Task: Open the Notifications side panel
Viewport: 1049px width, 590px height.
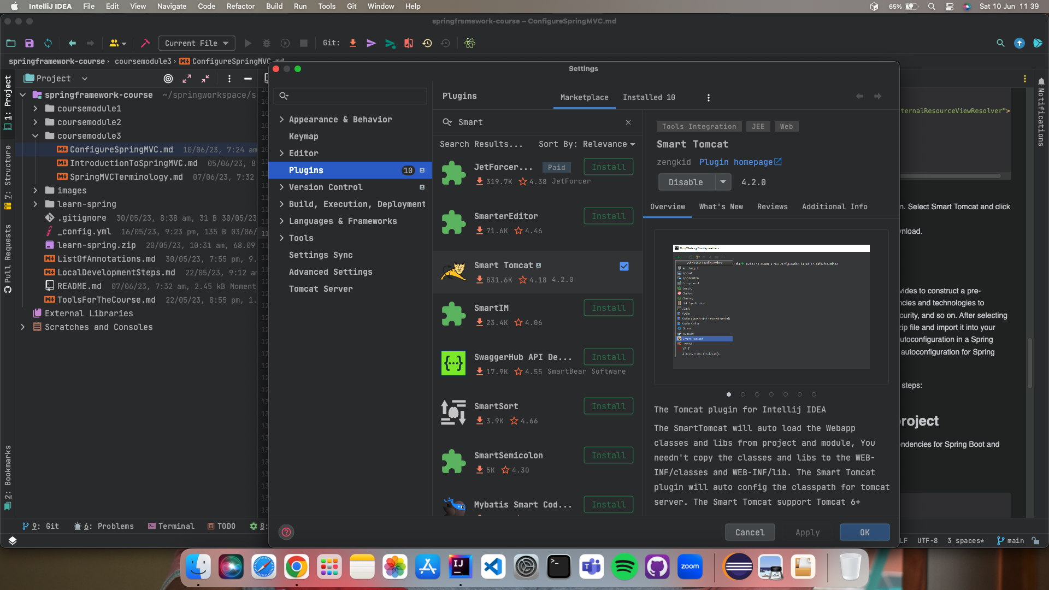Action: click(x=1041, y=112)
